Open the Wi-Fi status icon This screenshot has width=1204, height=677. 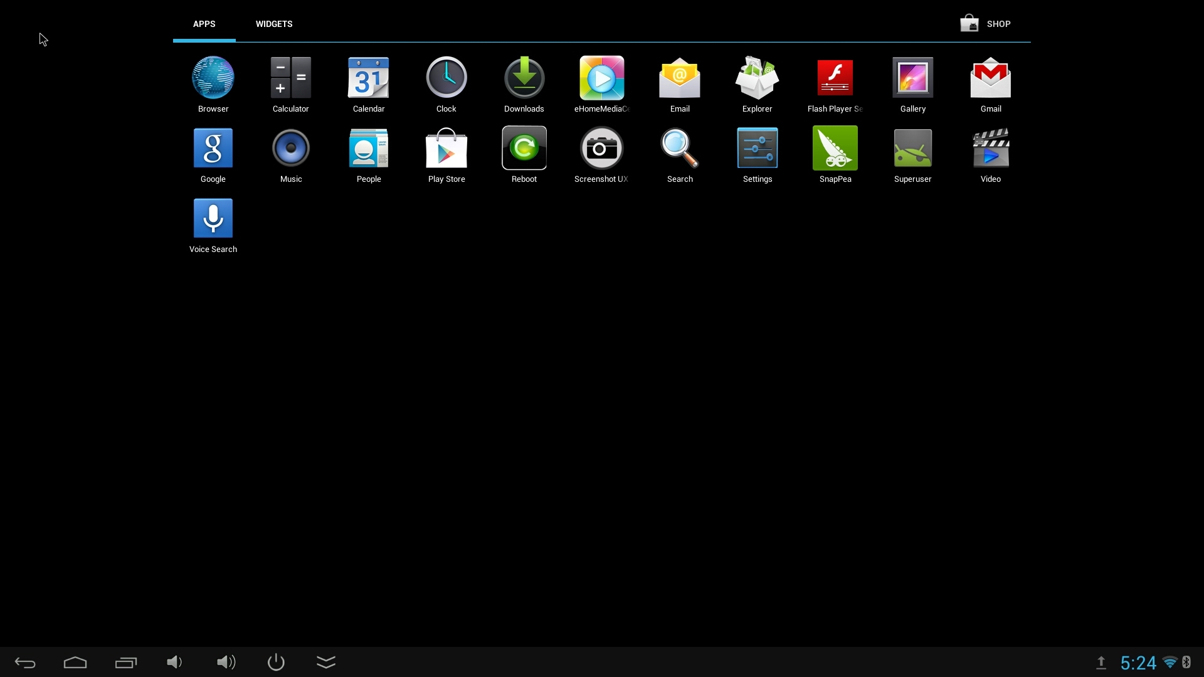(1172, 661)
